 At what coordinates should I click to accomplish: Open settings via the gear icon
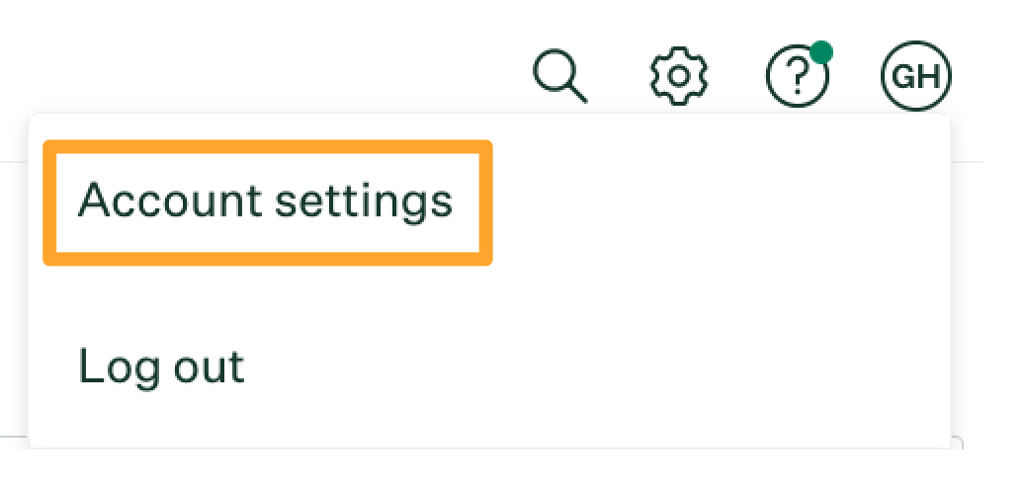[x=679, y=76]
